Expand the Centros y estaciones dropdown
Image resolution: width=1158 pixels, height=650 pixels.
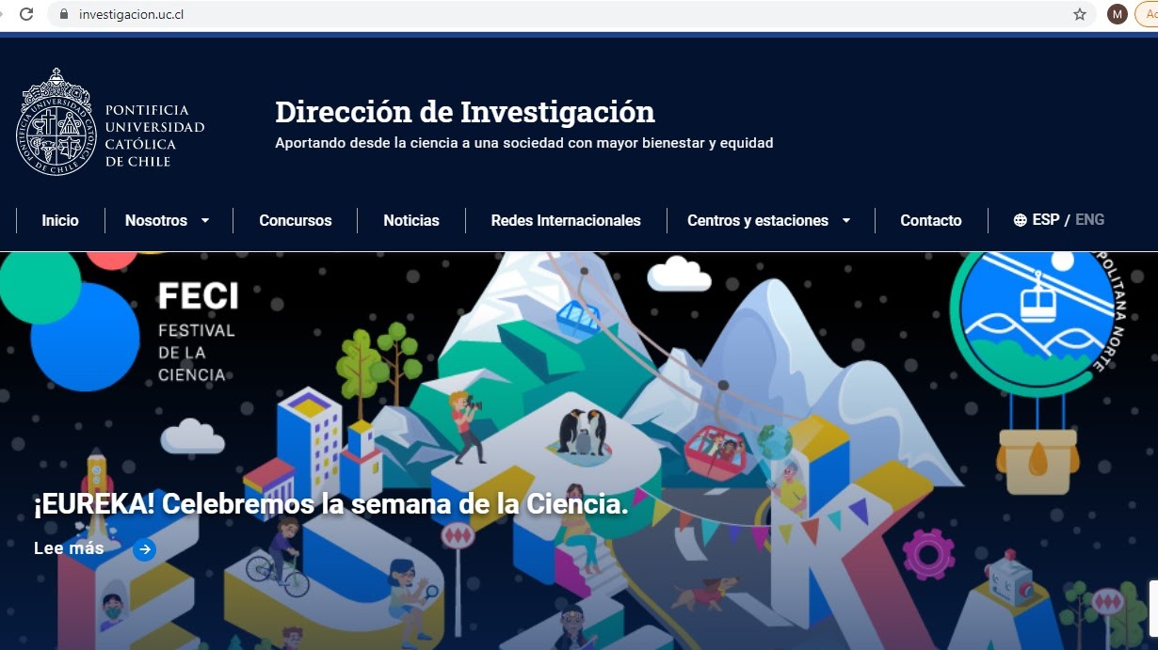pyautogui.click(x=768, y=221)
